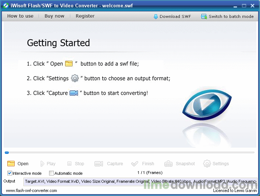Click the folder icon in Getting Started step 1
The image size is (260, 196).
pyautogui.click(x=69, y=63)
